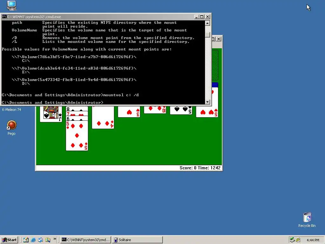Select the Pego desktop shortcut icon
Screen dimensions: 325x244
12,128
